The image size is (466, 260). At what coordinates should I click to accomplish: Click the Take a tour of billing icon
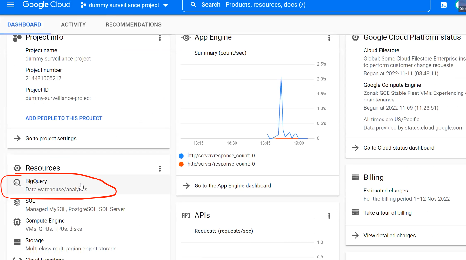coord(356,212)
